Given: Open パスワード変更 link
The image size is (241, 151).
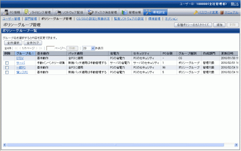Looking at the screenshot, I should tap(208, 12).
